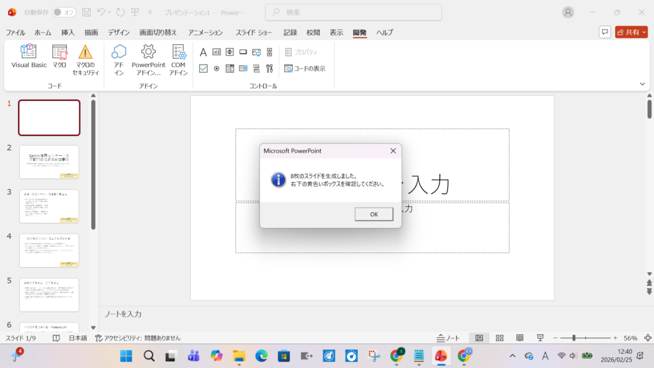Select the checkbox control in コントロール group
The height and width of the screenshot is (368, 654).
coord(203,68)
